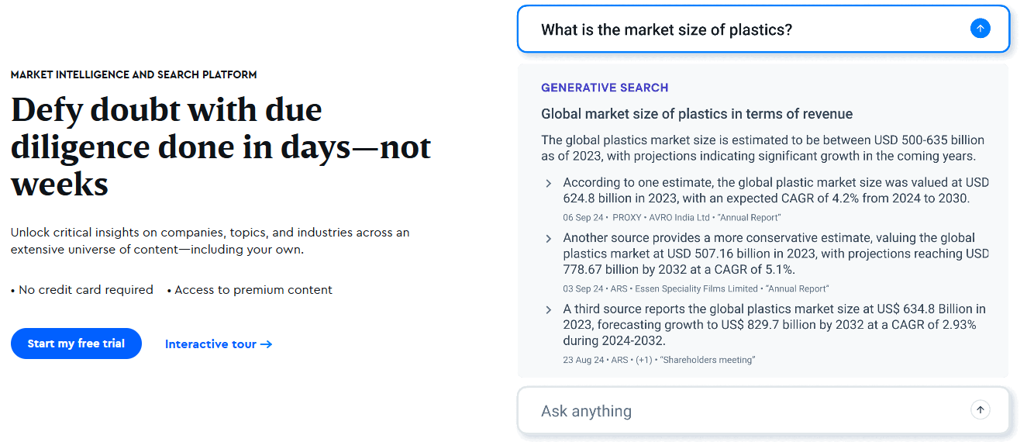Click the Access to premium content text
Screen dimensions: 1034x442
coord(250,290)
